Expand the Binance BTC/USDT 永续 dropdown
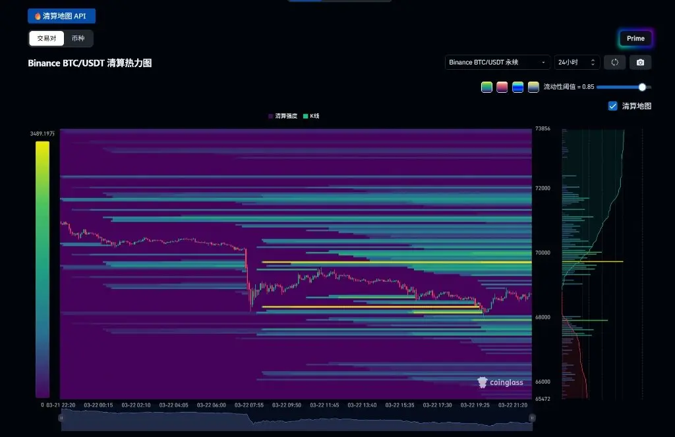This screenshot has height=437, width=675. (497, 63)
